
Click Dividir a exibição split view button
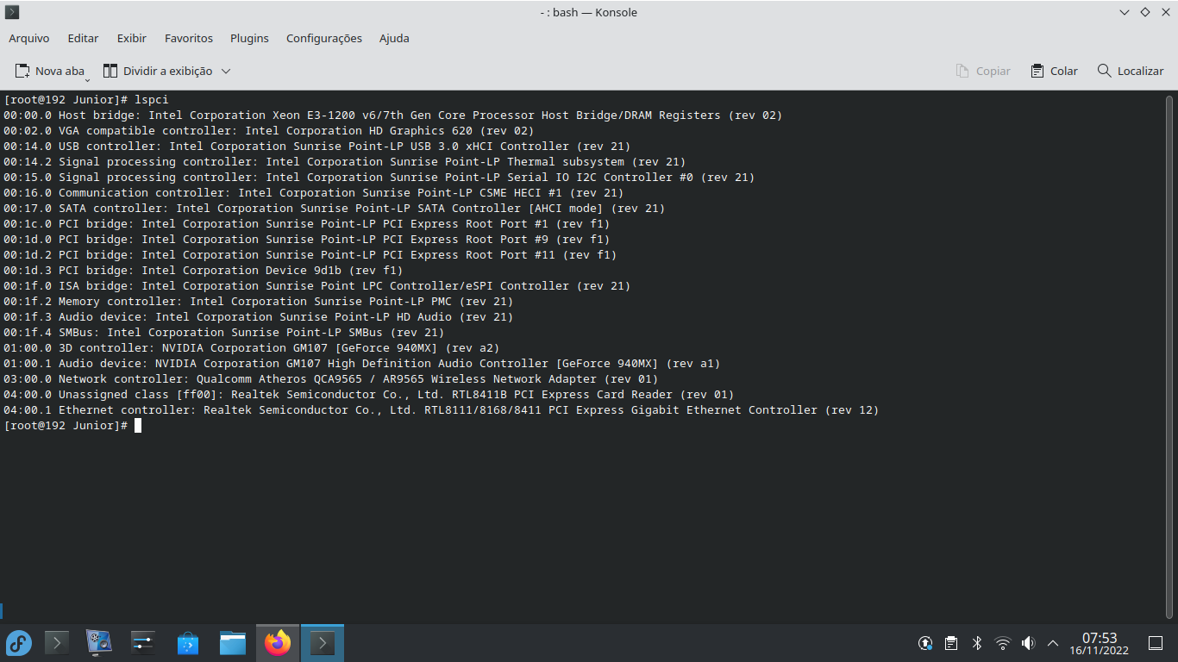tap(158, 71)
